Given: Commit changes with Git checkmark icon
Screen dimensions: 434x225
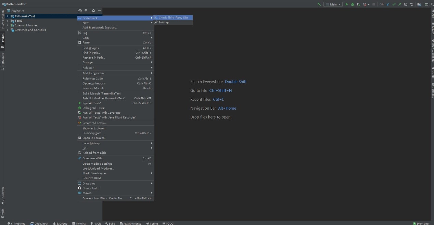Looking at the screenshot, I should coord(394,4).
